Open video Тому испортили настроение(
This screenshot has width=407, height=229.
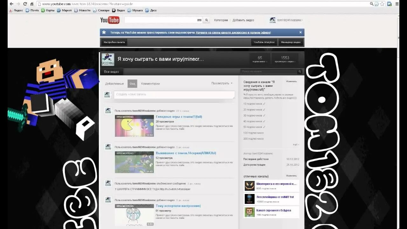pyautogui.click(x=178, y=206)
